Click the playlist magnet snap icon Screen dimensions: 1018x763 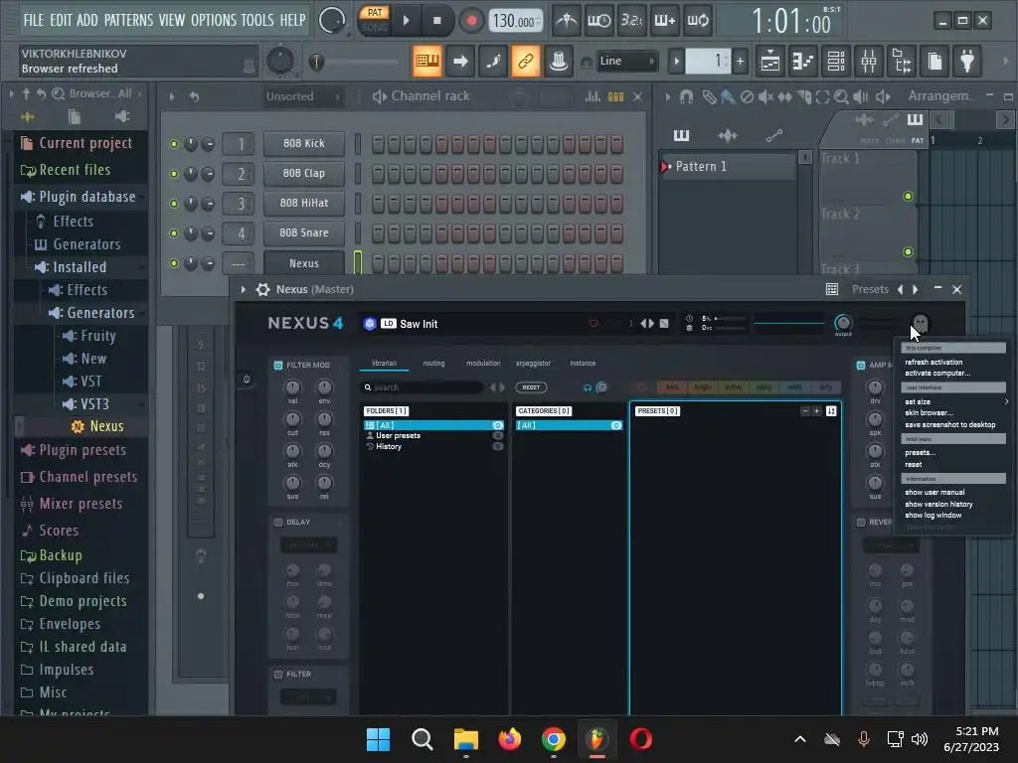tap(686, 96)
